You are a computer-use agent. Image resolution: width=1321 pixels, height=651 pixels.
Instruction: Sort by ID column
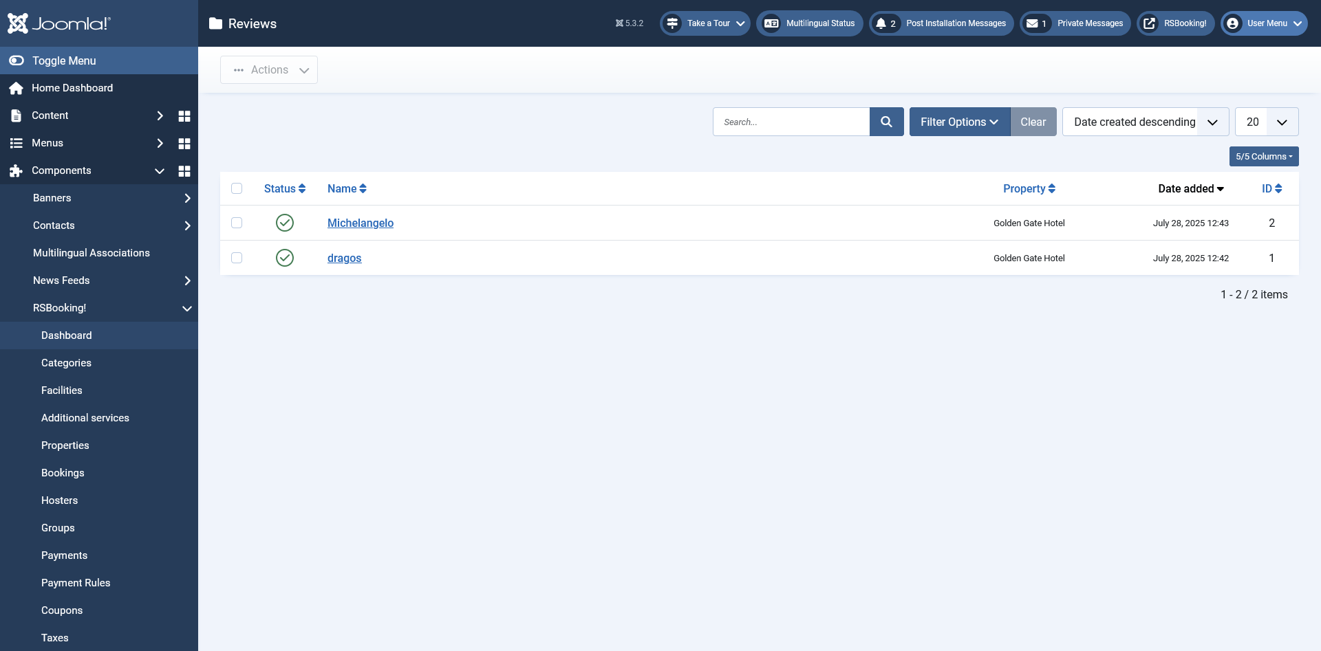[x=1271, y=188]
